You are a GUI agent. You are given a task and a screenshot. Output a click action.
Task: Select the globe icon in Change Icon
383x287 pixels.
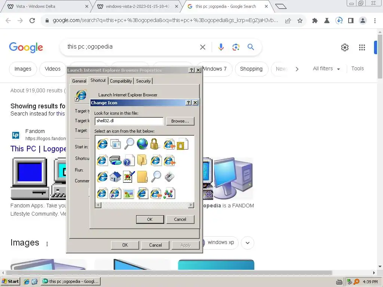point(142,144)
